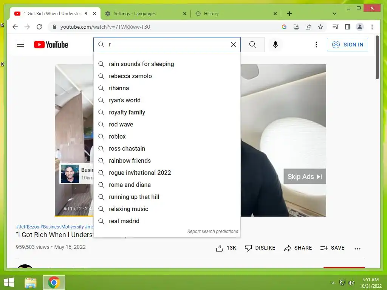Screen dimensions: 387x290
Task: Open File Explorer from the taskbar
Action: (x=31, y=282)
